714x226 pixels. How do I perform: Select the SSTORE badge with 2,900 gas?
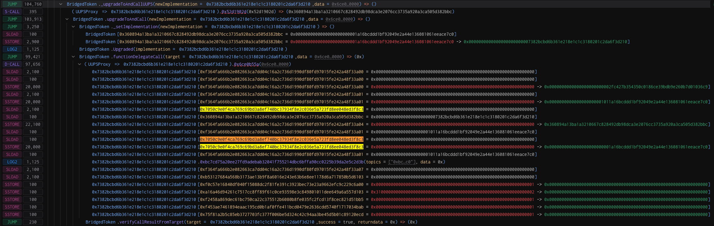pos(12,42)
